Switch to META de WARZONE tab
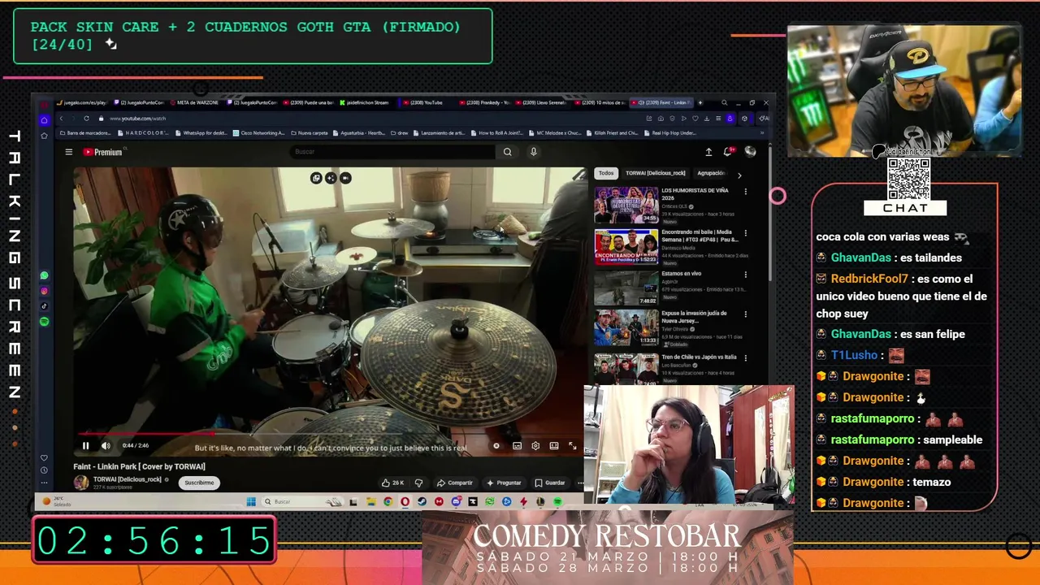This screenshot has width=1040, height=585. coord(196,103)
